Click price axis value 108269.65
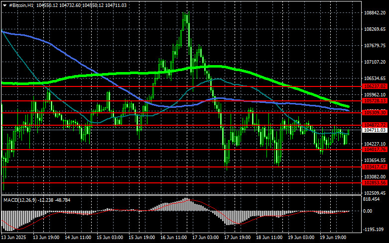Screen dimensions: 389x243 (x=375, y=29)
